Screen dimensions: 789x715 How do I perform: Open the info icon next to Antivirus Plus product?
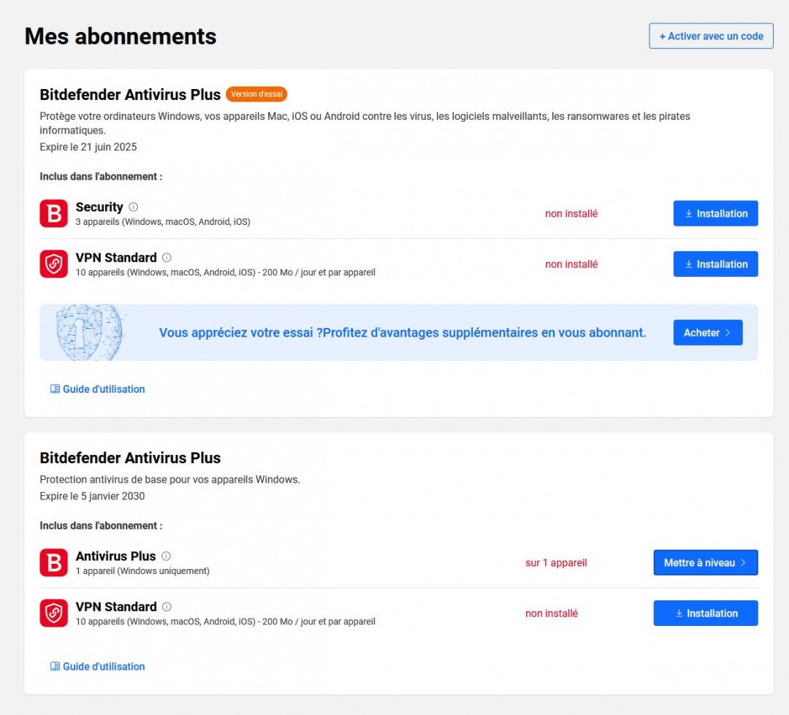[166, 556]
